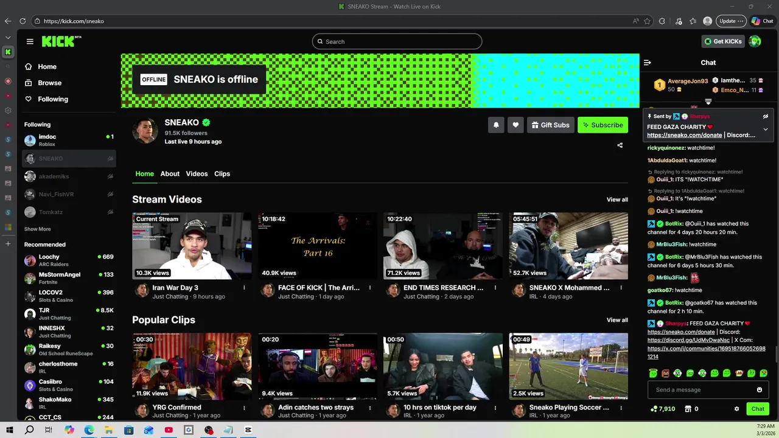Switch to the Videos channel tab

[x=197, y=174]
